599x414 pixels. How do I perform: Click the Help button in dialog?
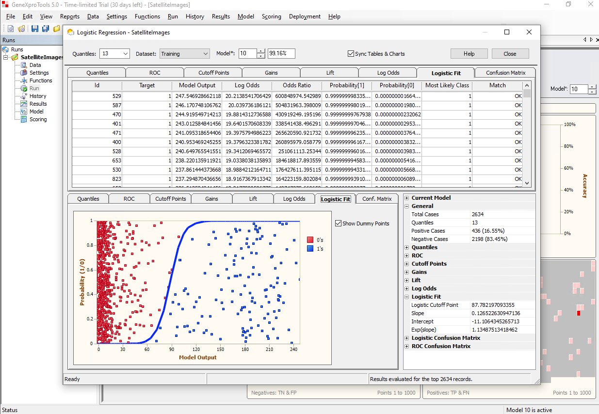469,54
